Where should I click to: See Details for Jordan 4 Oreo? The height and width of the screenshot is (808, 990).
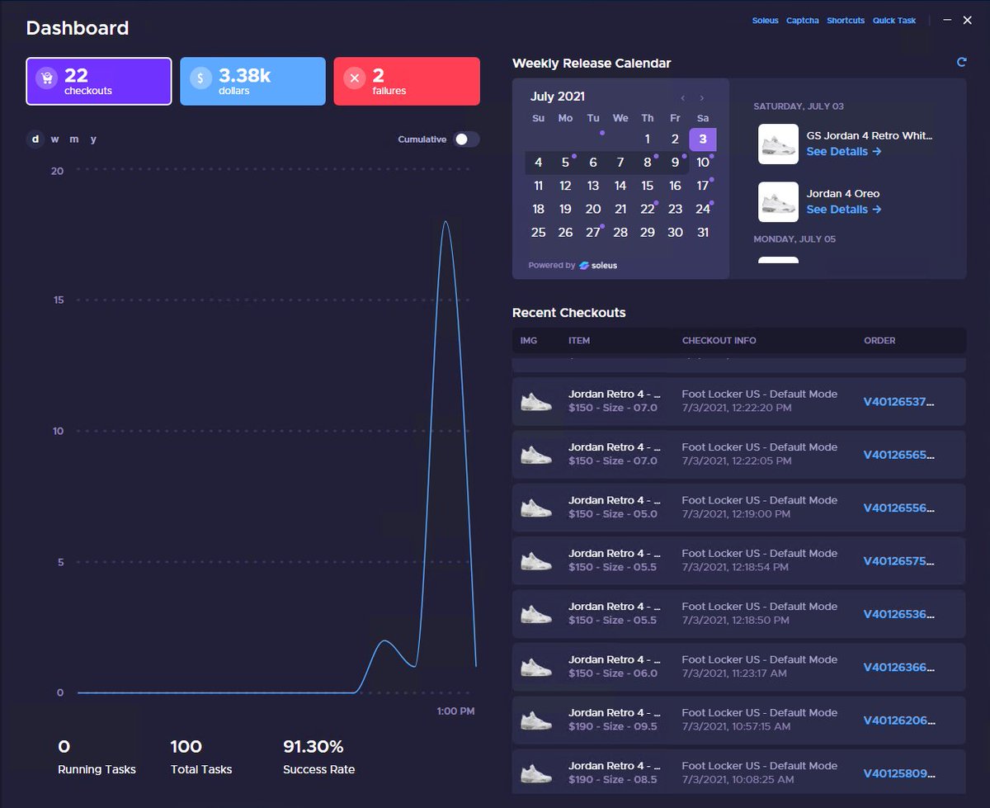(x=844, y=210)
